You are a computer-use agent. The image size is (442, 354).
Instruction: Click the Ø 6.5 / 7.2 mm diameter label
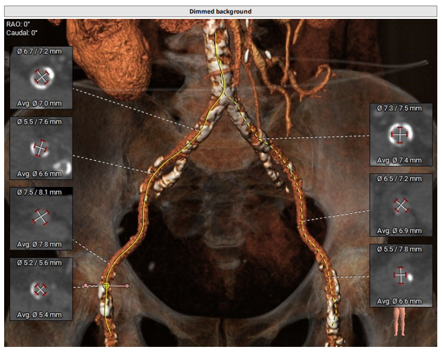[400, 178]
